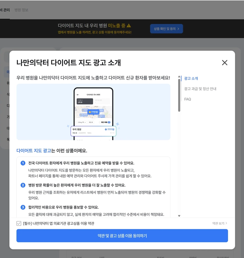Click the scrollbar up arrow in dialog
Screen dimensions: 244x258
tap(179, 77)
